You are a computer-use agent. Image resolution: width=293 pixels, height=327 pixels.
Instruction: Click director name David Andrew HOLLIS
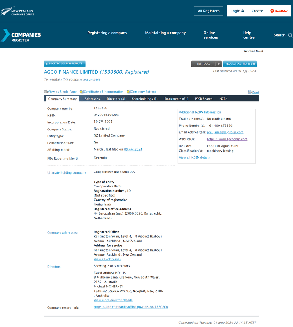(x=110, y=273)
